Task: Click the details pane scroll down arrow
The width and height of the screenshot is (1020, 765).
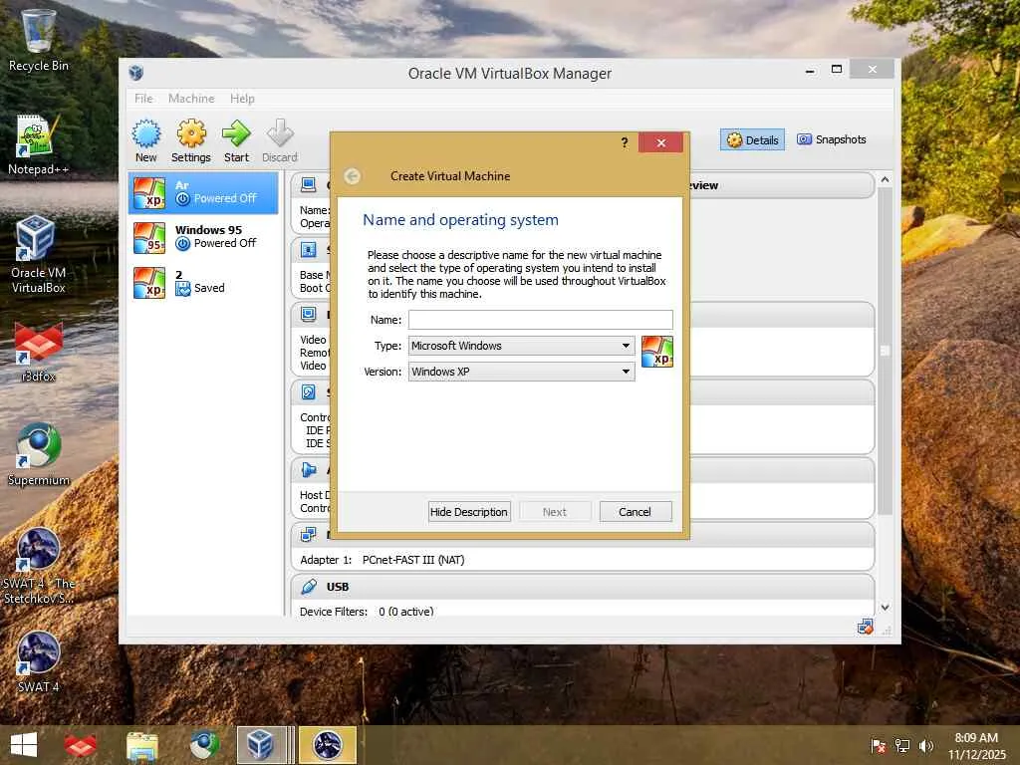Action: pyautogui.click(x=885, y=608)
